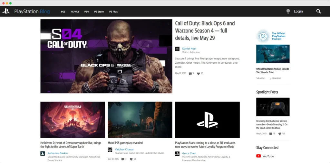The image size is (330, 163).
Task: Open Vaibhav Chavan author link
Action: tap(124, 149)
